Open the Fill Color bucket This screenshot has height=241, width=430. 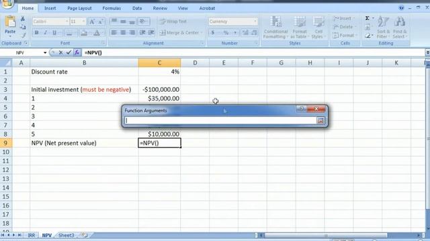[84, 33]
